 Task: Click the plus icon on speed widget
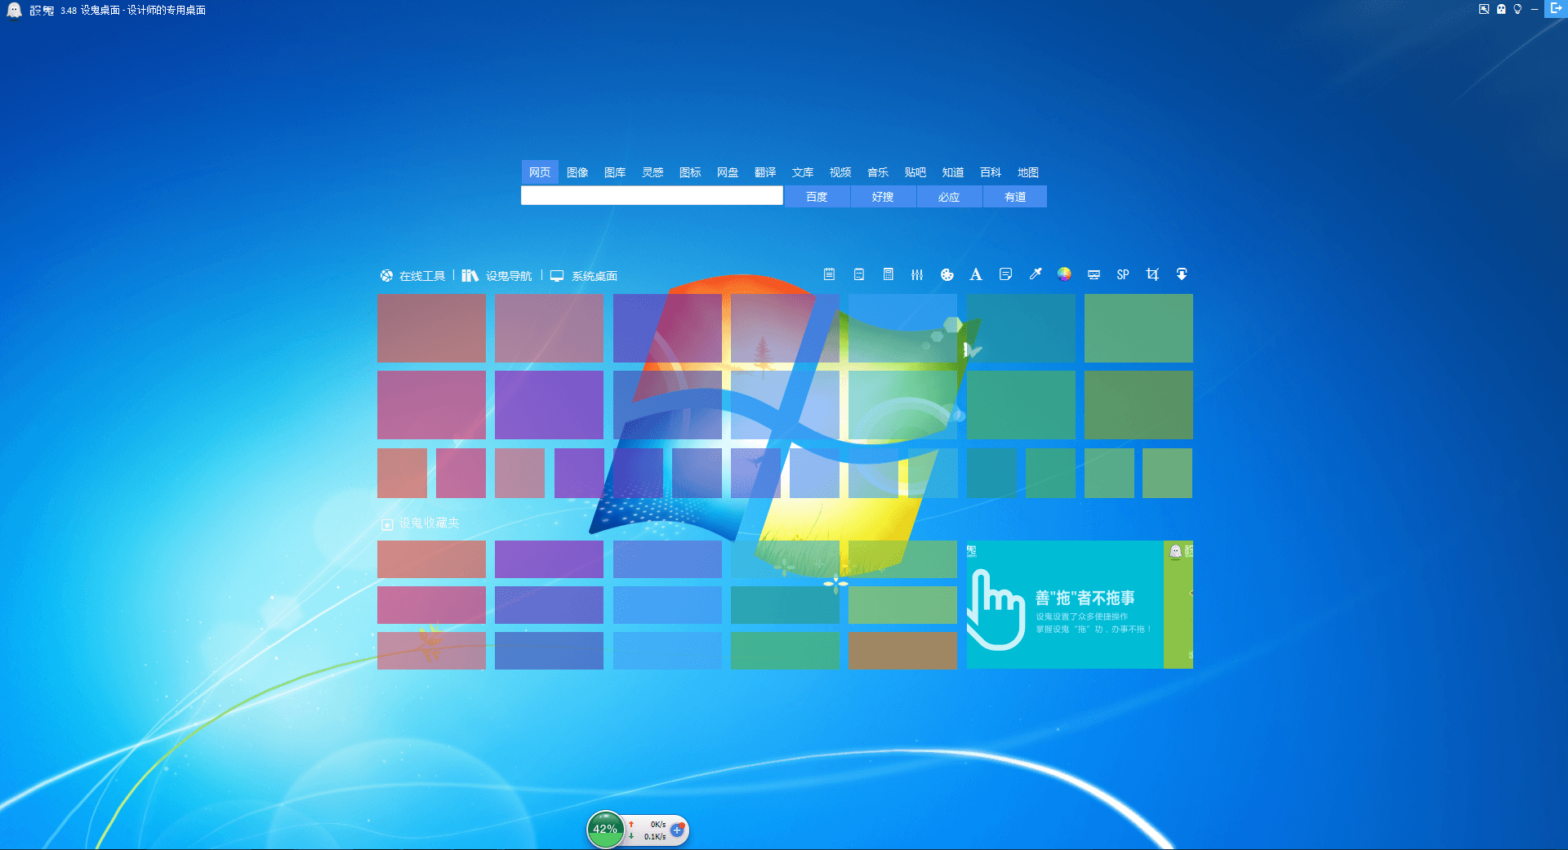[x=677, y=830]
